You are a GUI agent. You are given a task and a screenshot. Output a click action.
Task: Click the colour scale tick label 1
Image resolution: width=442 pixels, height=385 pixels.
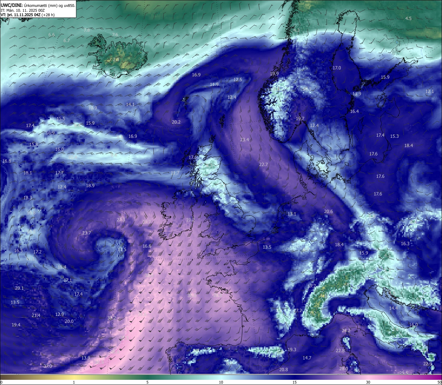(x=74, y=382)
